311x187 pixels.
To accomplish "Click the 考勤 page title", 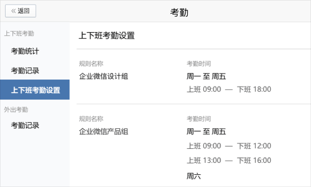I will tap(179, 12).
